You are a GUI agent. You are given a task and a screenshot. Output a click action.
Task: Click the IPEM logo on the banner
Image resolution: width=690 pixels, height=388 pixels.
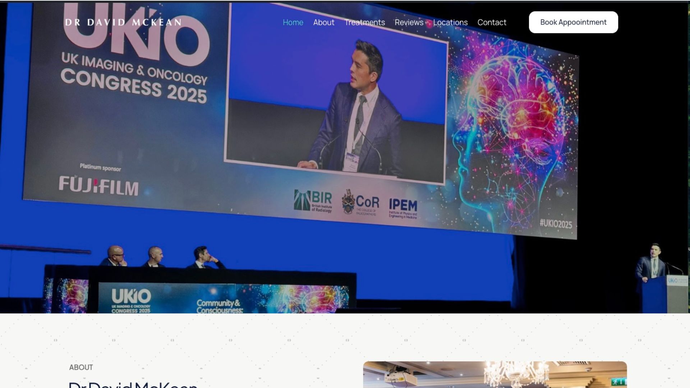[403, 208]
